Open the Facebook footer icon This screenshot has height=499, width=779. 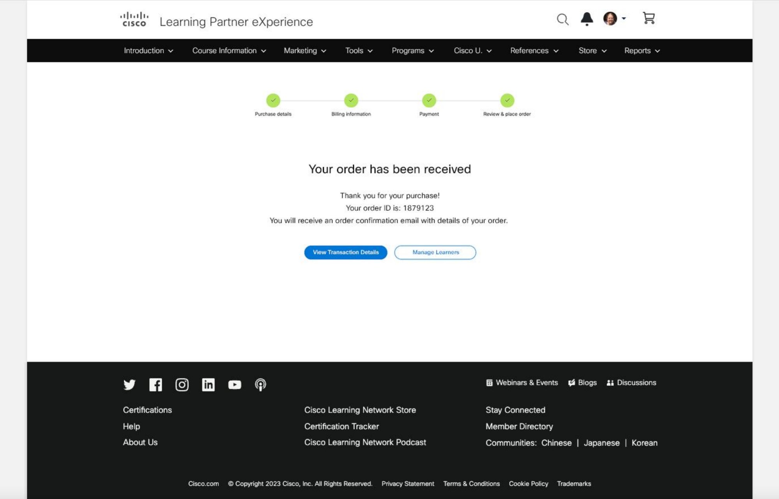[155, 385]
